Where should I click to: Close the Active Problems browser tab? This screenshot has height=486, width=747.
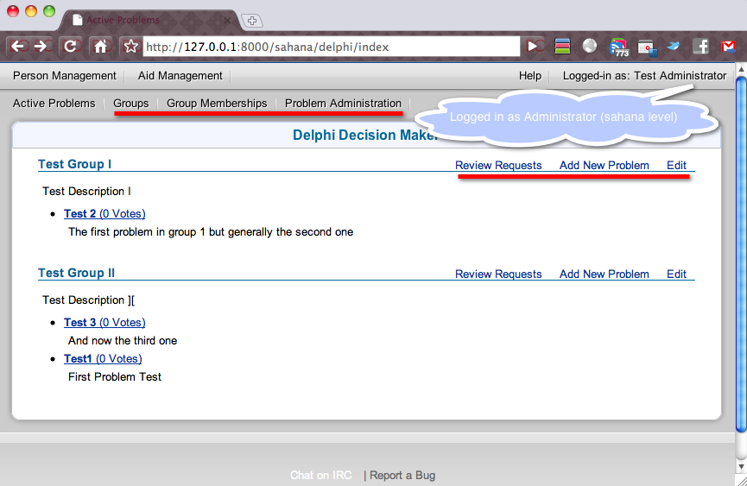pyautogui.click(x=228, y=20)
